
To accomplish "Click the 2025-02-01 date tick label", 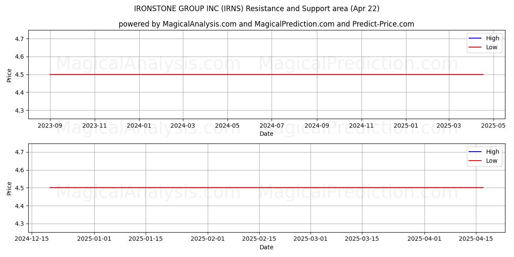I will point(208,239).
